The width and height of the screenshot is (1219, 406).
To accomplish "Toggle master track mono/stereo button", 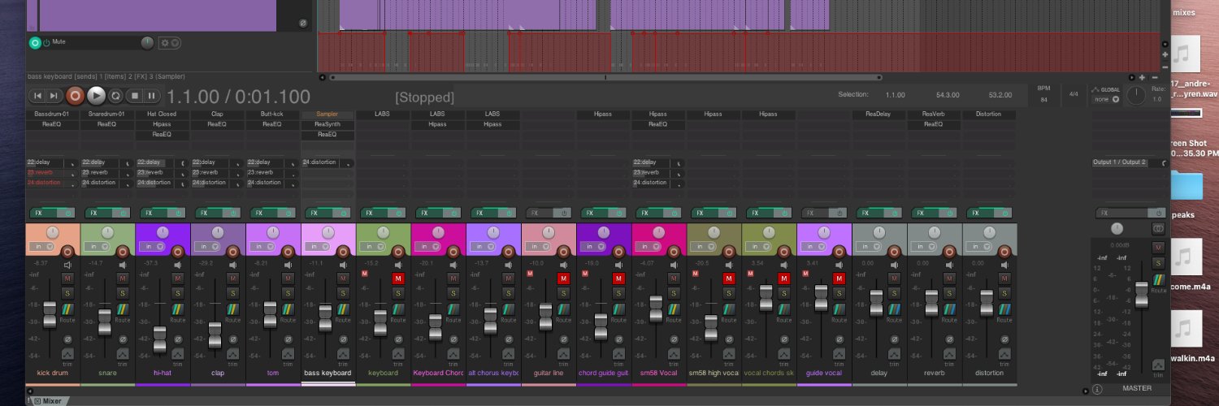I will (x=1158, y=230).
